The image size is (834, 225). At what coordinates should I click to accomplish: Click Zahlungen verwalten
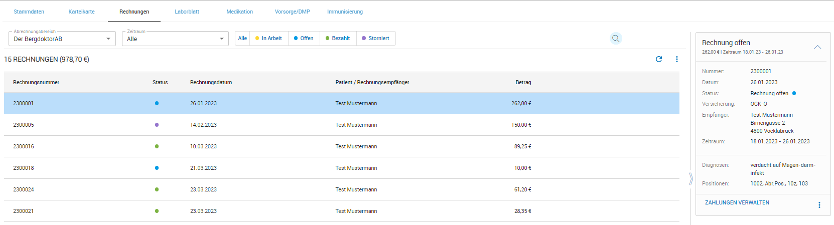[737, 203]
